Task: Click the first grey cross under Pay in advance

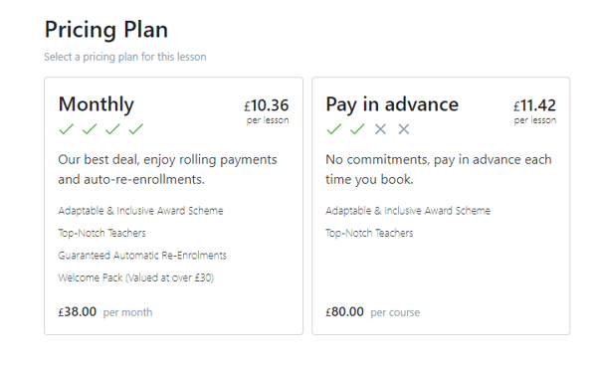Action: coord(380,129)
